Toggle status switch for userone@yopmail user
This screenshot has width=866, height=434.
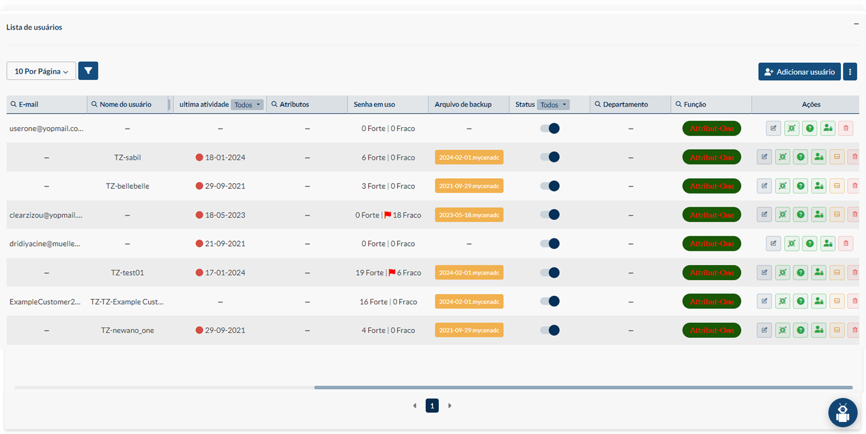(x=550, y=128)
